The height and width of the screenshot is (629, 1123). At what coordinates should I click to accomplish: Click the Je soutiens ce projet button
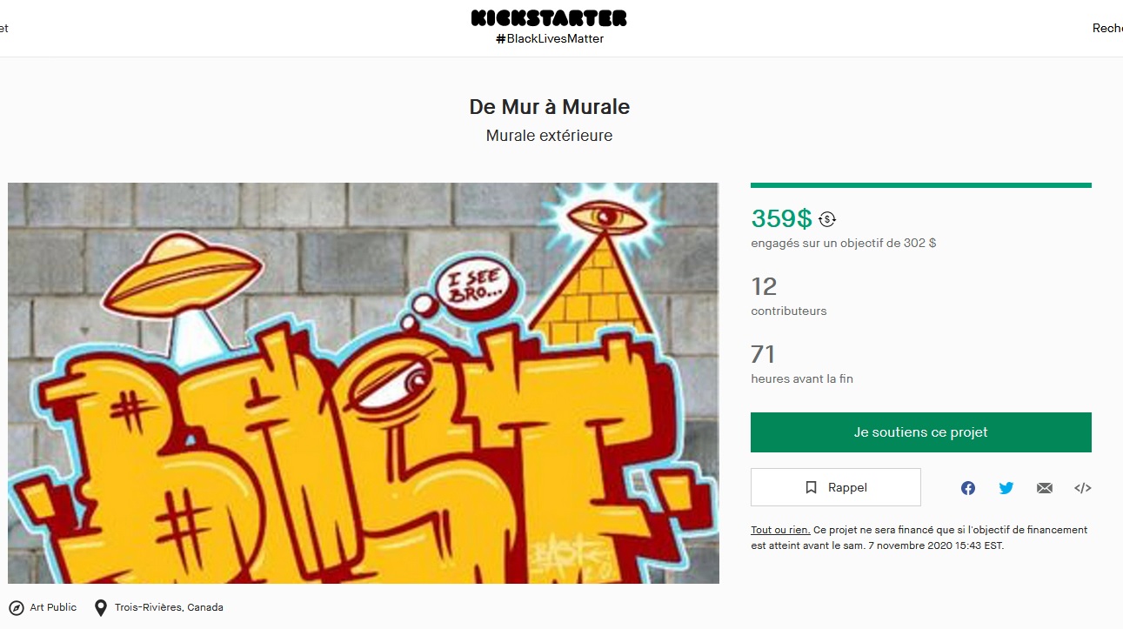point(921,432)
